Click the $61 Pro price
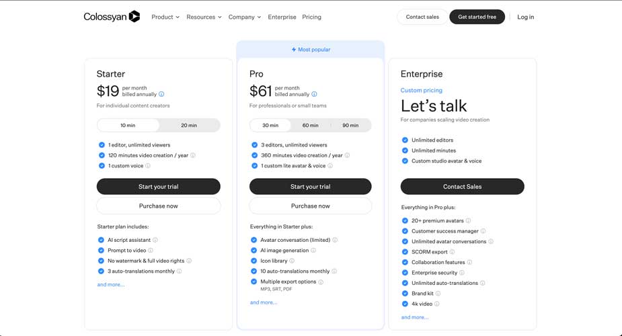Image resolution: width=622 pixels, height=336 pixels. point(261,91)
